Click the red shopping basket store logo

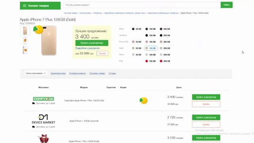[43, 139]
